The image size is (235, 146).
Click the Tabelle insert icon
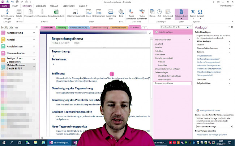[19, 14]
